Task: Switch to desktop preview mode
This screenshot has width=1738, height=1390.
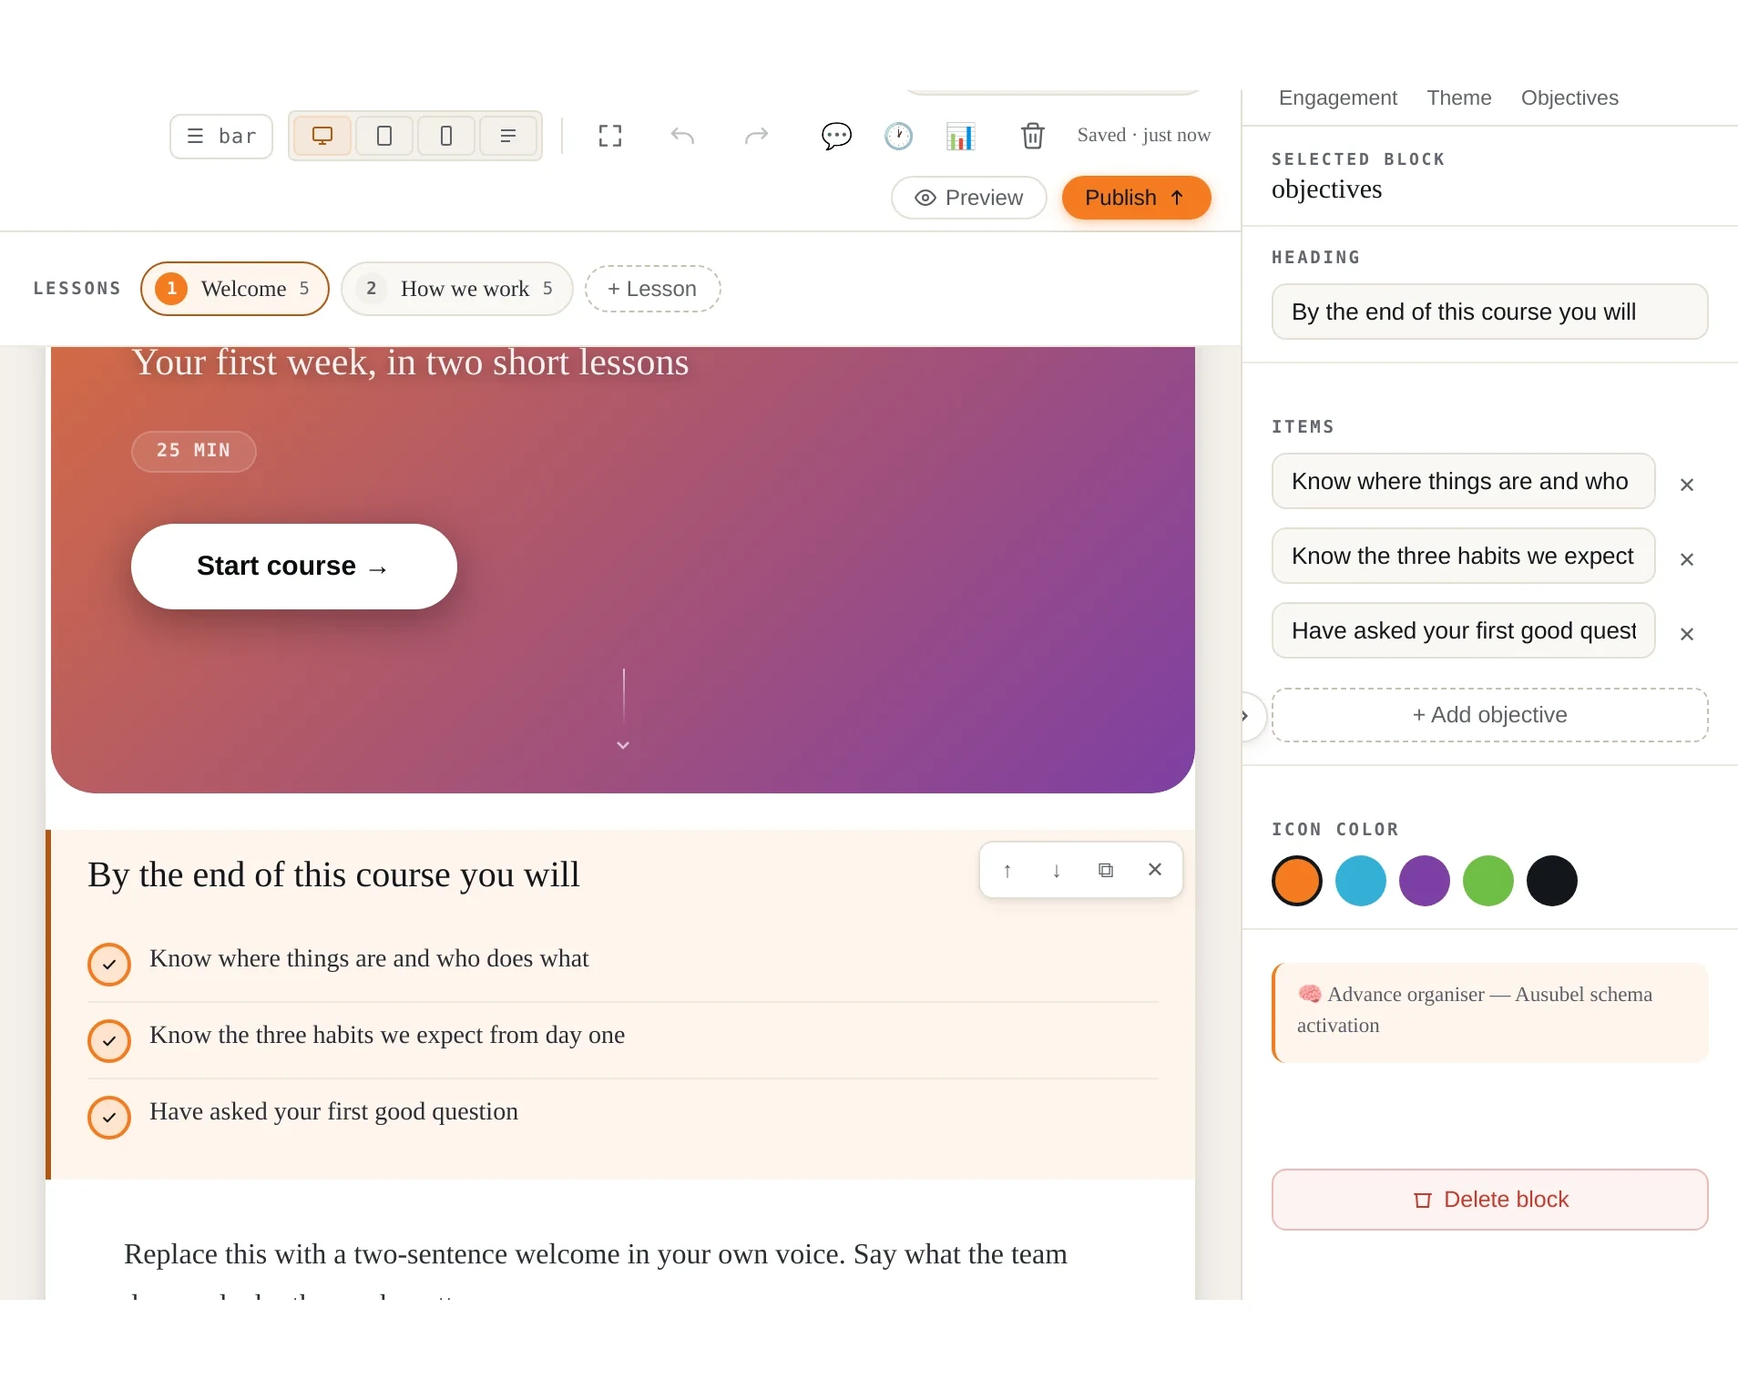Action: click(x=322, y=137)
